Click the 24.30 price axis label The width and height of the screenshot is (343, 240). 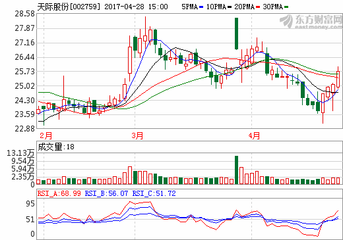25,101
